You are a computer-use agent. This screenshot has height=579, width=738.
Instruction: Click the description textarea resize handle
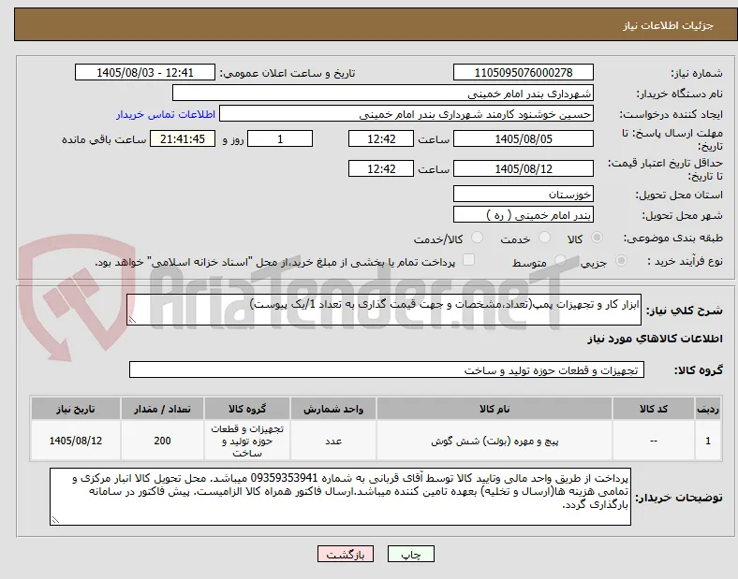[132, 320]
